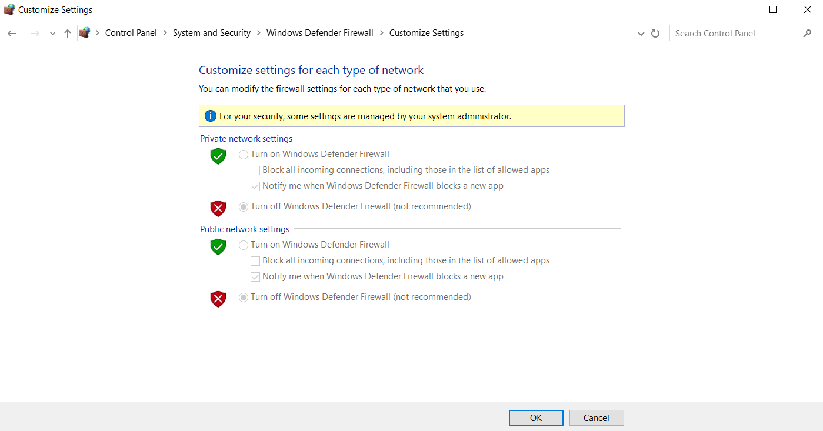The image size is (823, 431).
Task: Minimize the Customize Settings window
Action: coord(739,9)
